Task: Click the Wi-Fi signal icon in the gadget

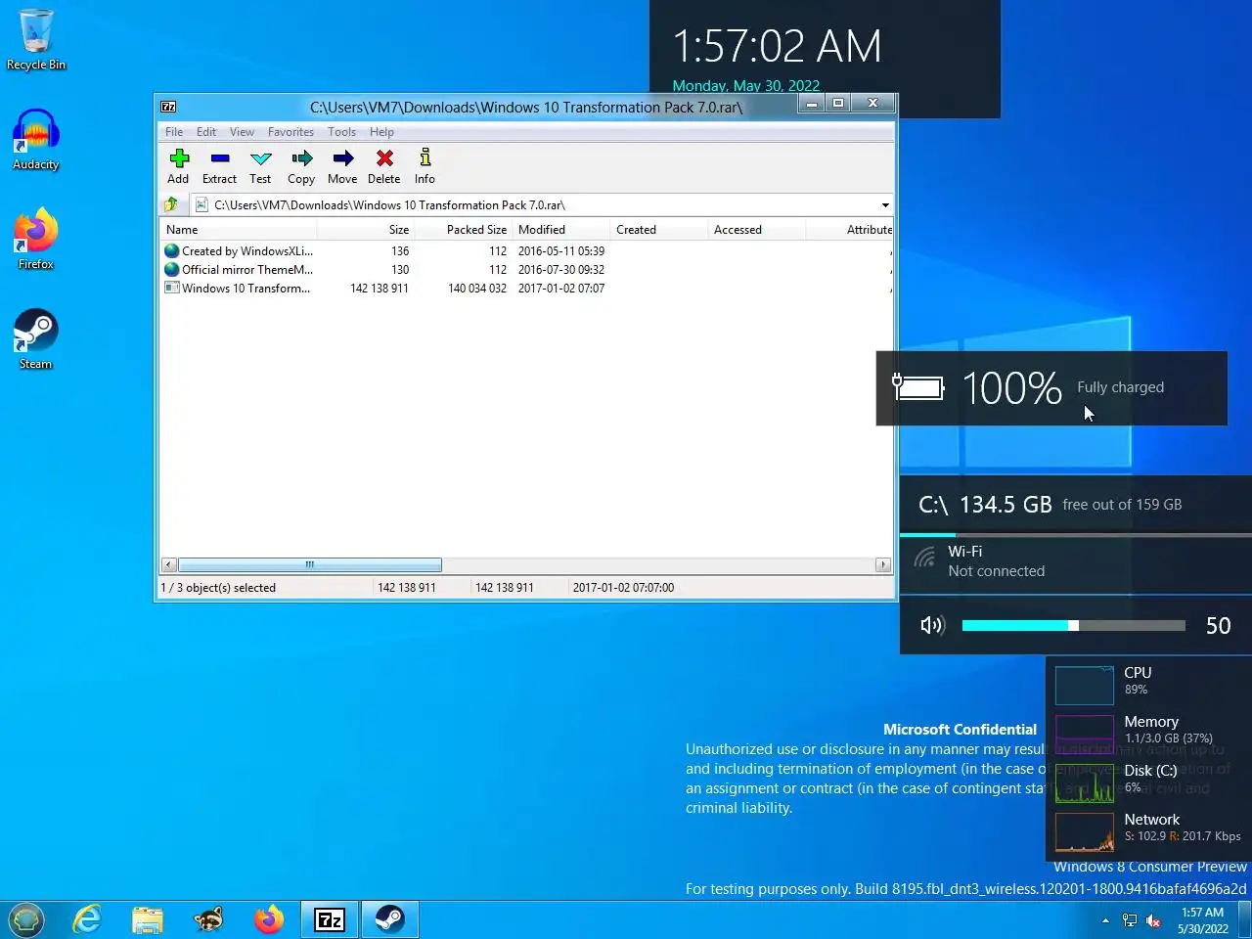Action: click(x=924, y=558)
